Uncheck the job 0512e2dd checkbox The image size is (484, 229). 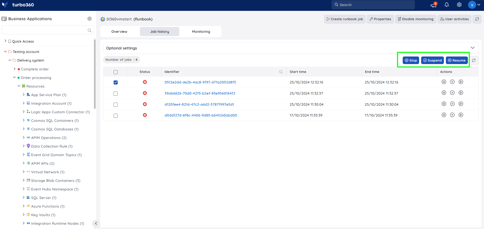tap(116, 82)
